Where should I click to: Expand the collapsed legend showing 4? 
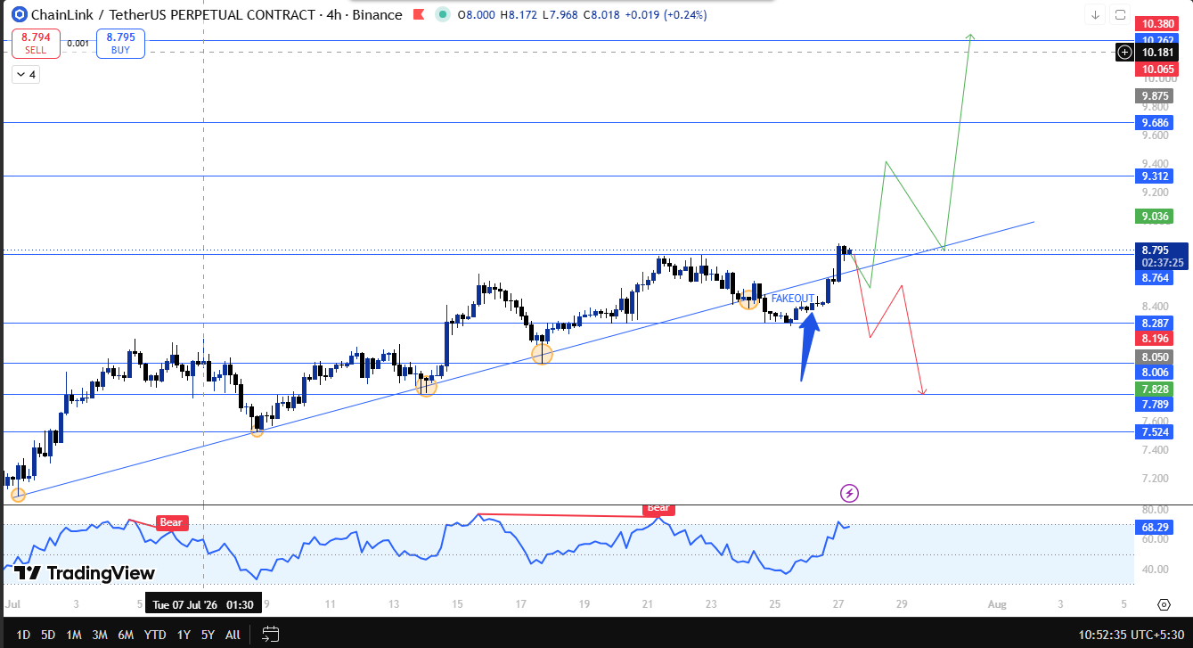25,75
